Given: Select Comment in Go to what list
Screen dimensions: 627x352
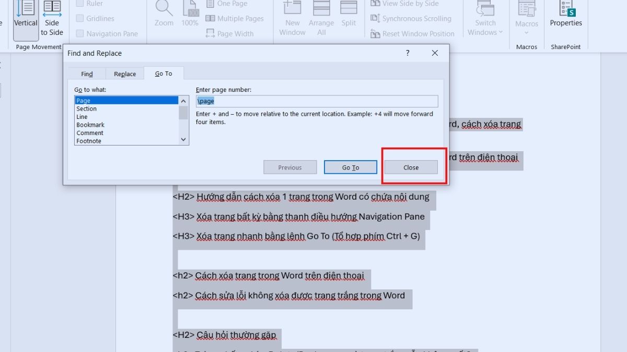Looking at the screenshot, I should point(127,133).
